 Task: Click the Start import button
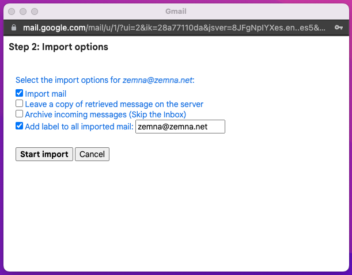pyautogui.click(x=44, y=154)
